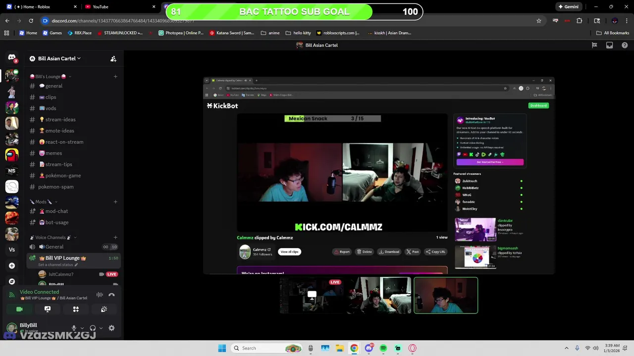
Task: Open File Explorer from the taskbar
Action: pyautogui.click(x=339, y=348)
